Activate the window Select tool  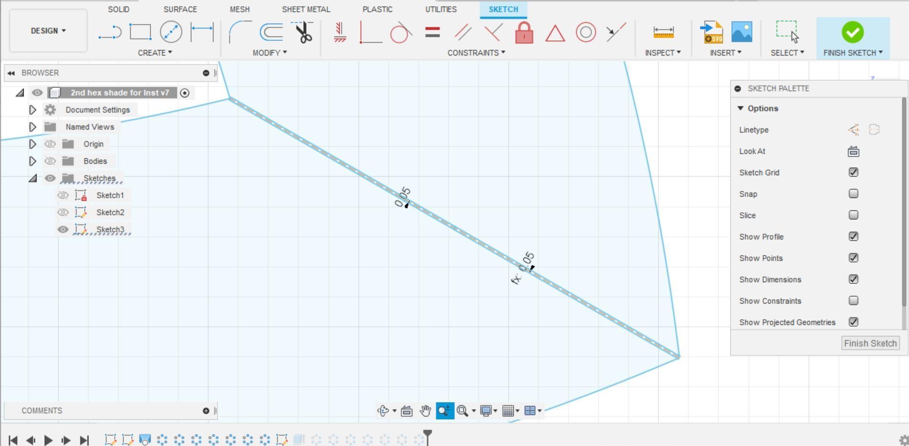(x=787, y=32)
